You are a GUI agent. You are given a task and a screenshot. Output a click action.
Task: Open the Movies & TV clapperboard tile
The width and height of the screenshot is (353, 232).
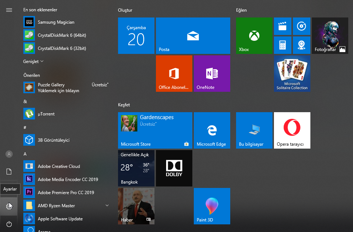pos(283,26)
